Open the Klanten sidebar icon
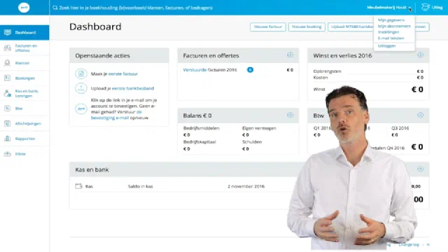 pyautogui.click(x=8, y=63)
